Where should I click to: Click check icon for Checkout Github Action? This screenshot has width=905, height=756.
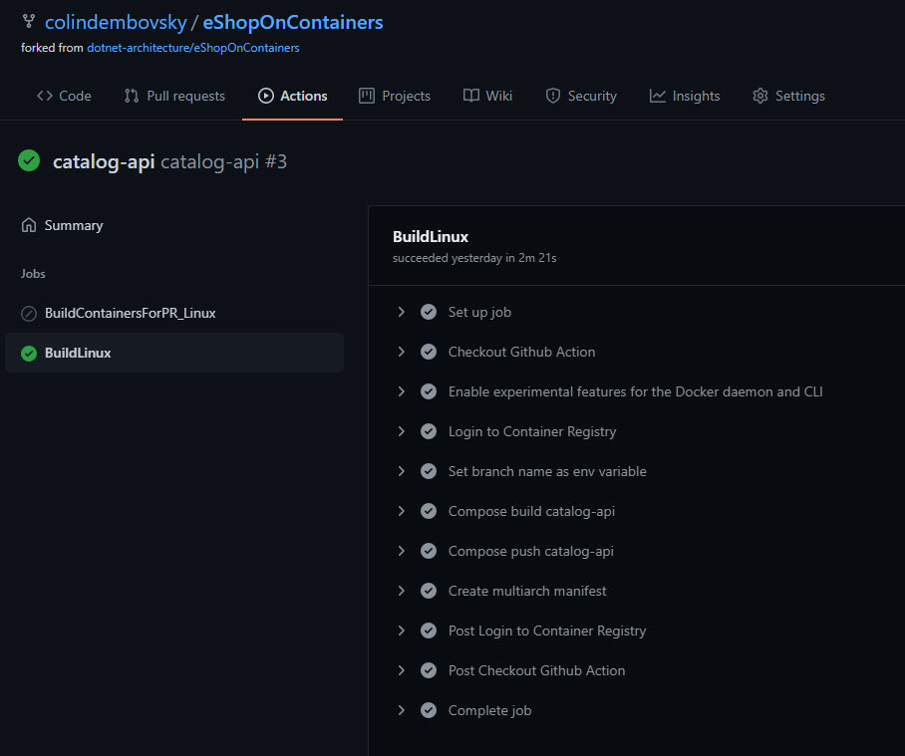[429, 352]
